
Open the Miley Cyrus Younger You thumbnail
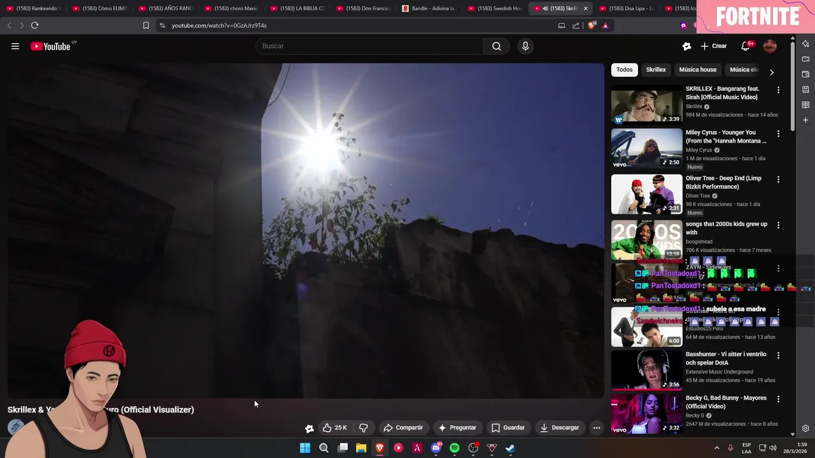pyautogui.click(x=646, y=148)
